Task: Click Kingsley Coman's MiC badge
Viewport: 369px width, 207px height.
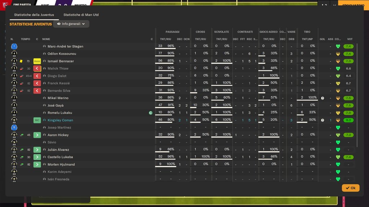Action: pyautogui.click(x=37, y=120)
